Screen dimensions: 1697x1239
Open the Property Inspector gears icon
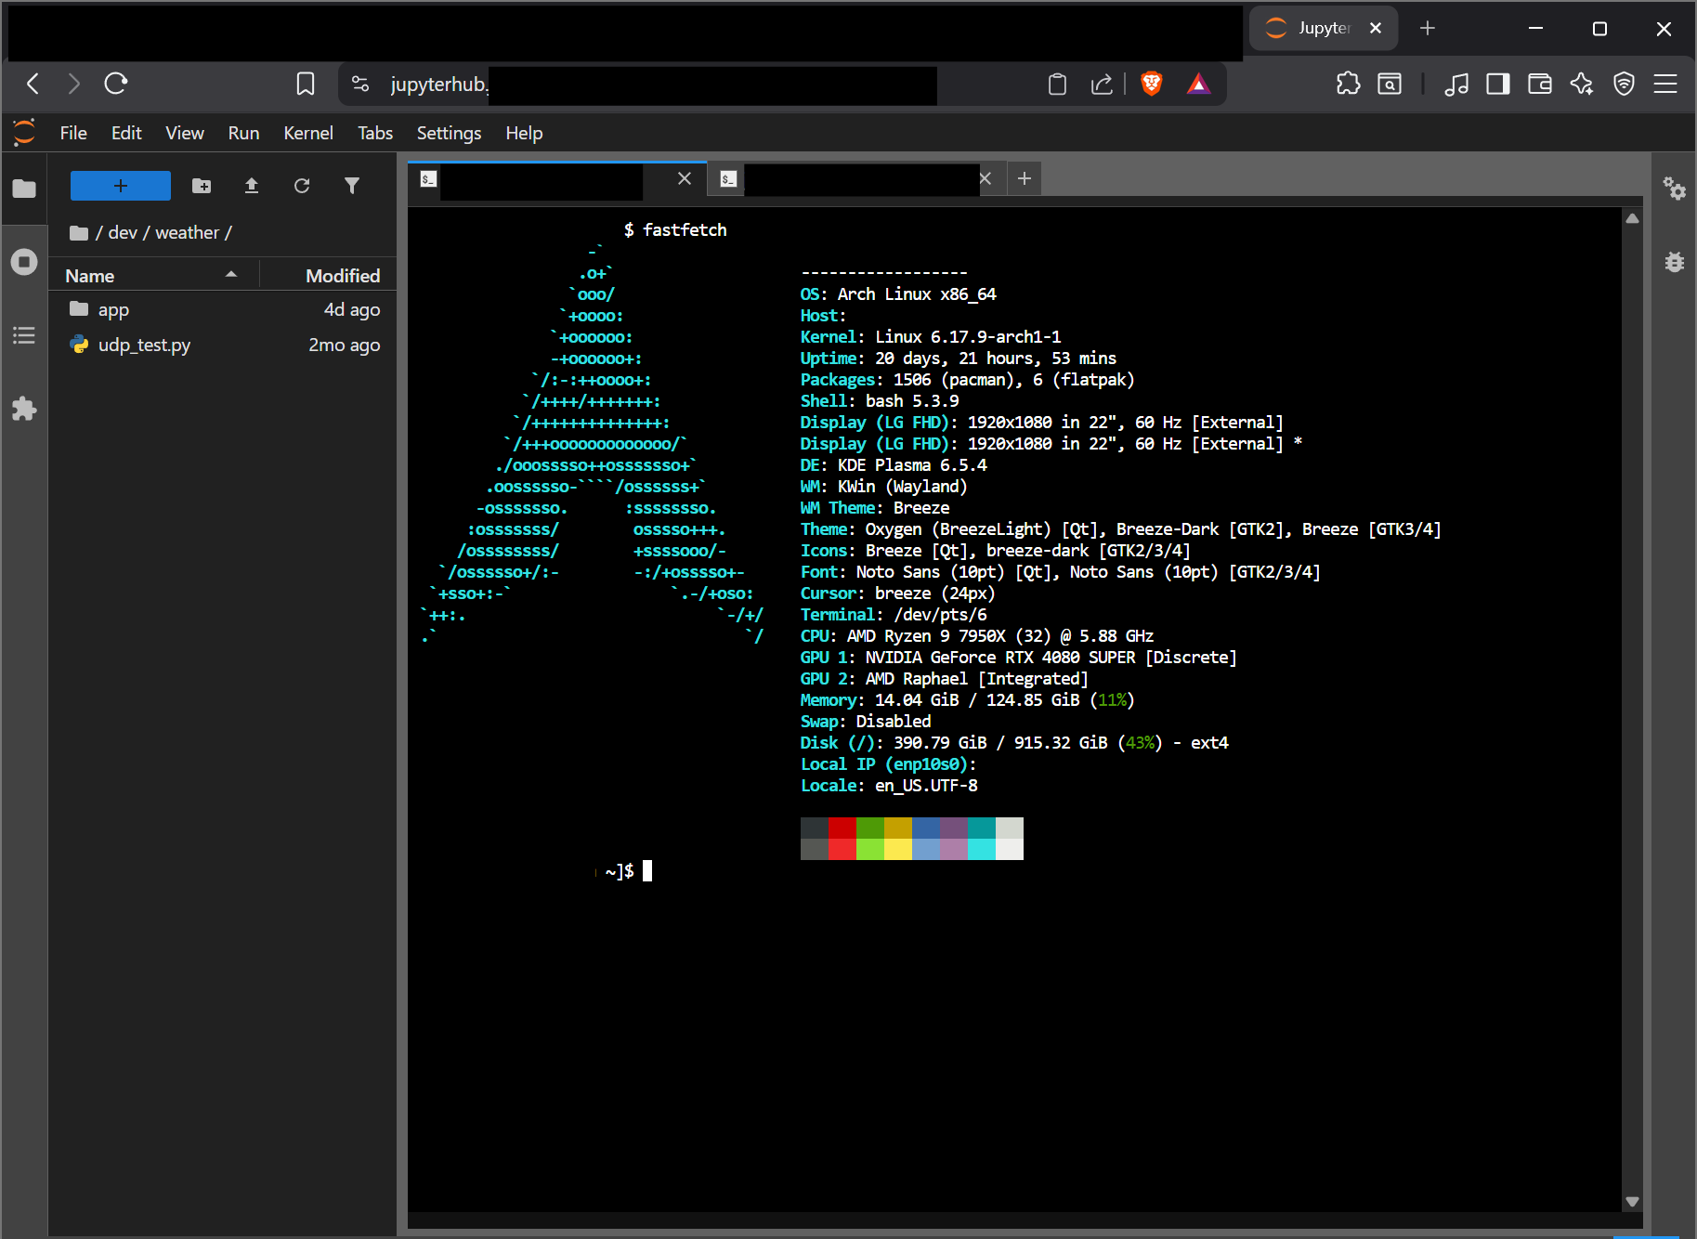coord(1674,189)
